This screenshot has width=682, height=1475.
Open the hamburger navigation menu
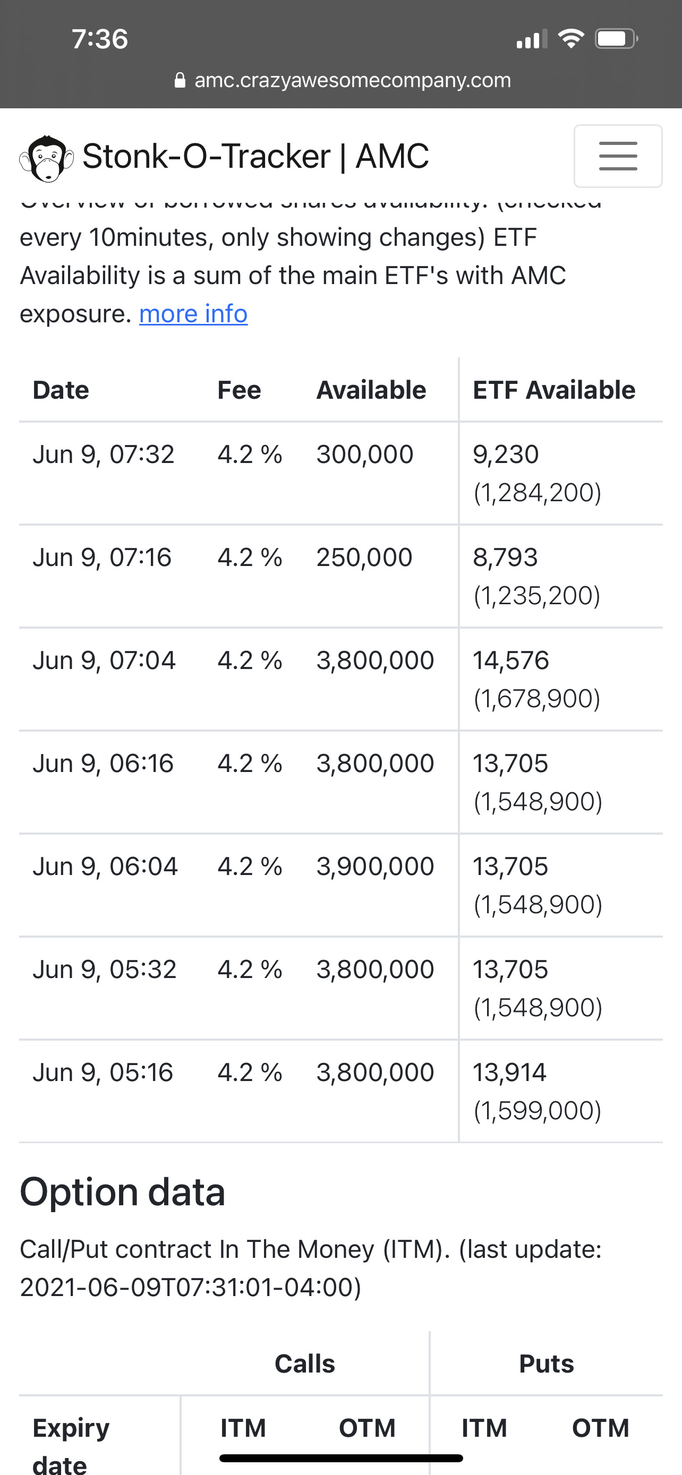pyautogui.click(x=617, y=156)
